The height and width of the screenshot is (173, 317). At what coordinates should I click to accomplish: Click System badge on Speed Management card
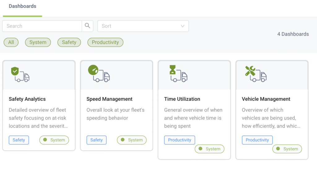click(132, 140)
